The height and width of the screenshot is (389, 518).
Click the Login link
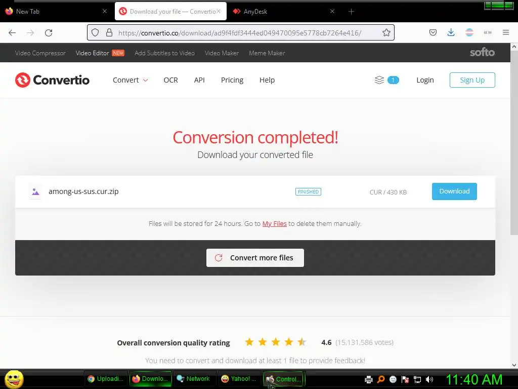[x=425, y=80]
